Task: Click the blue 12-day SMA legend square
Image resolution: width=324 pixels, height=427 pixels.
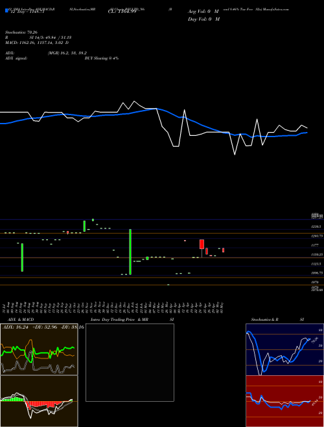Action: pyautogui.click(x=6, y=10)
